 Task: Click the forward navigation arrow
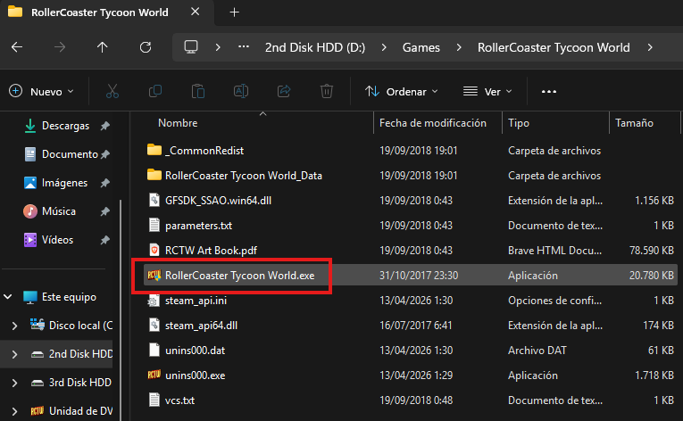tap(60, 47)
